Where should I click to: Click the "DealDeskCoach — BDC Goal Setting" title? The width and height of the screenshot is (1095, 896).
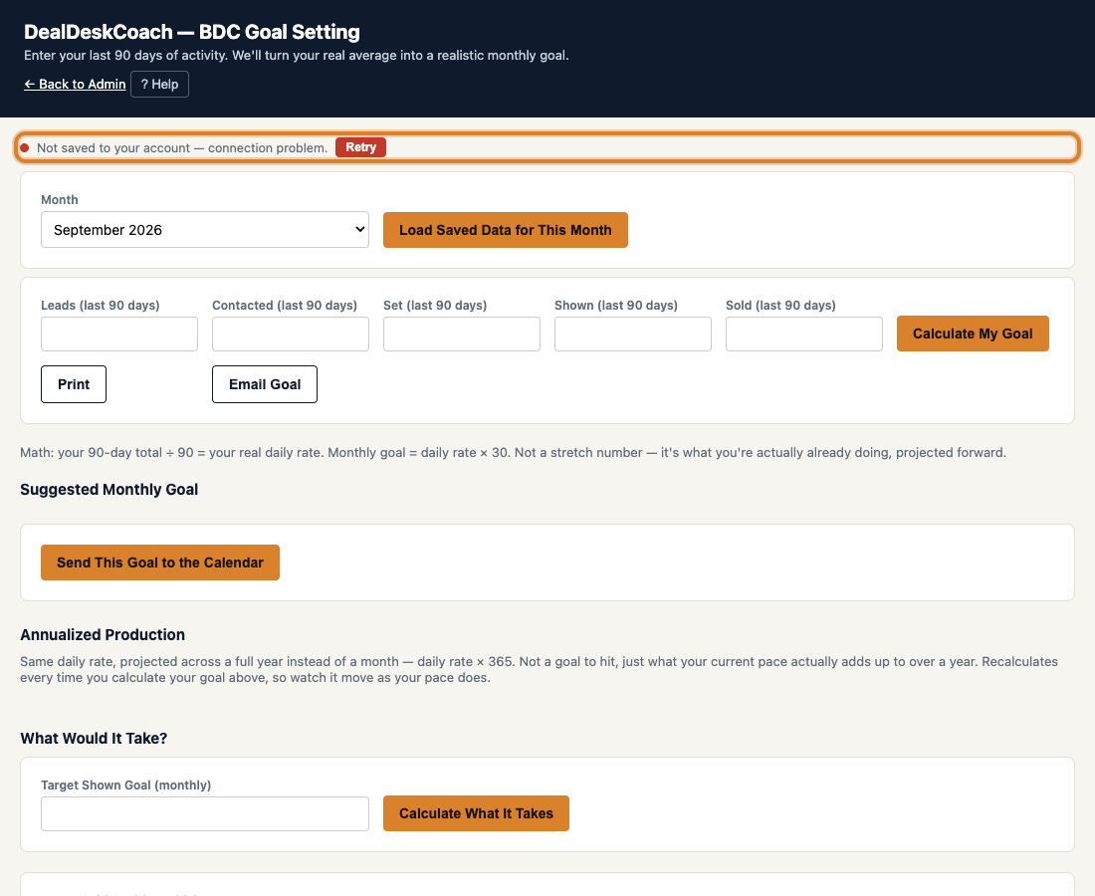click(x=192, y=32)
